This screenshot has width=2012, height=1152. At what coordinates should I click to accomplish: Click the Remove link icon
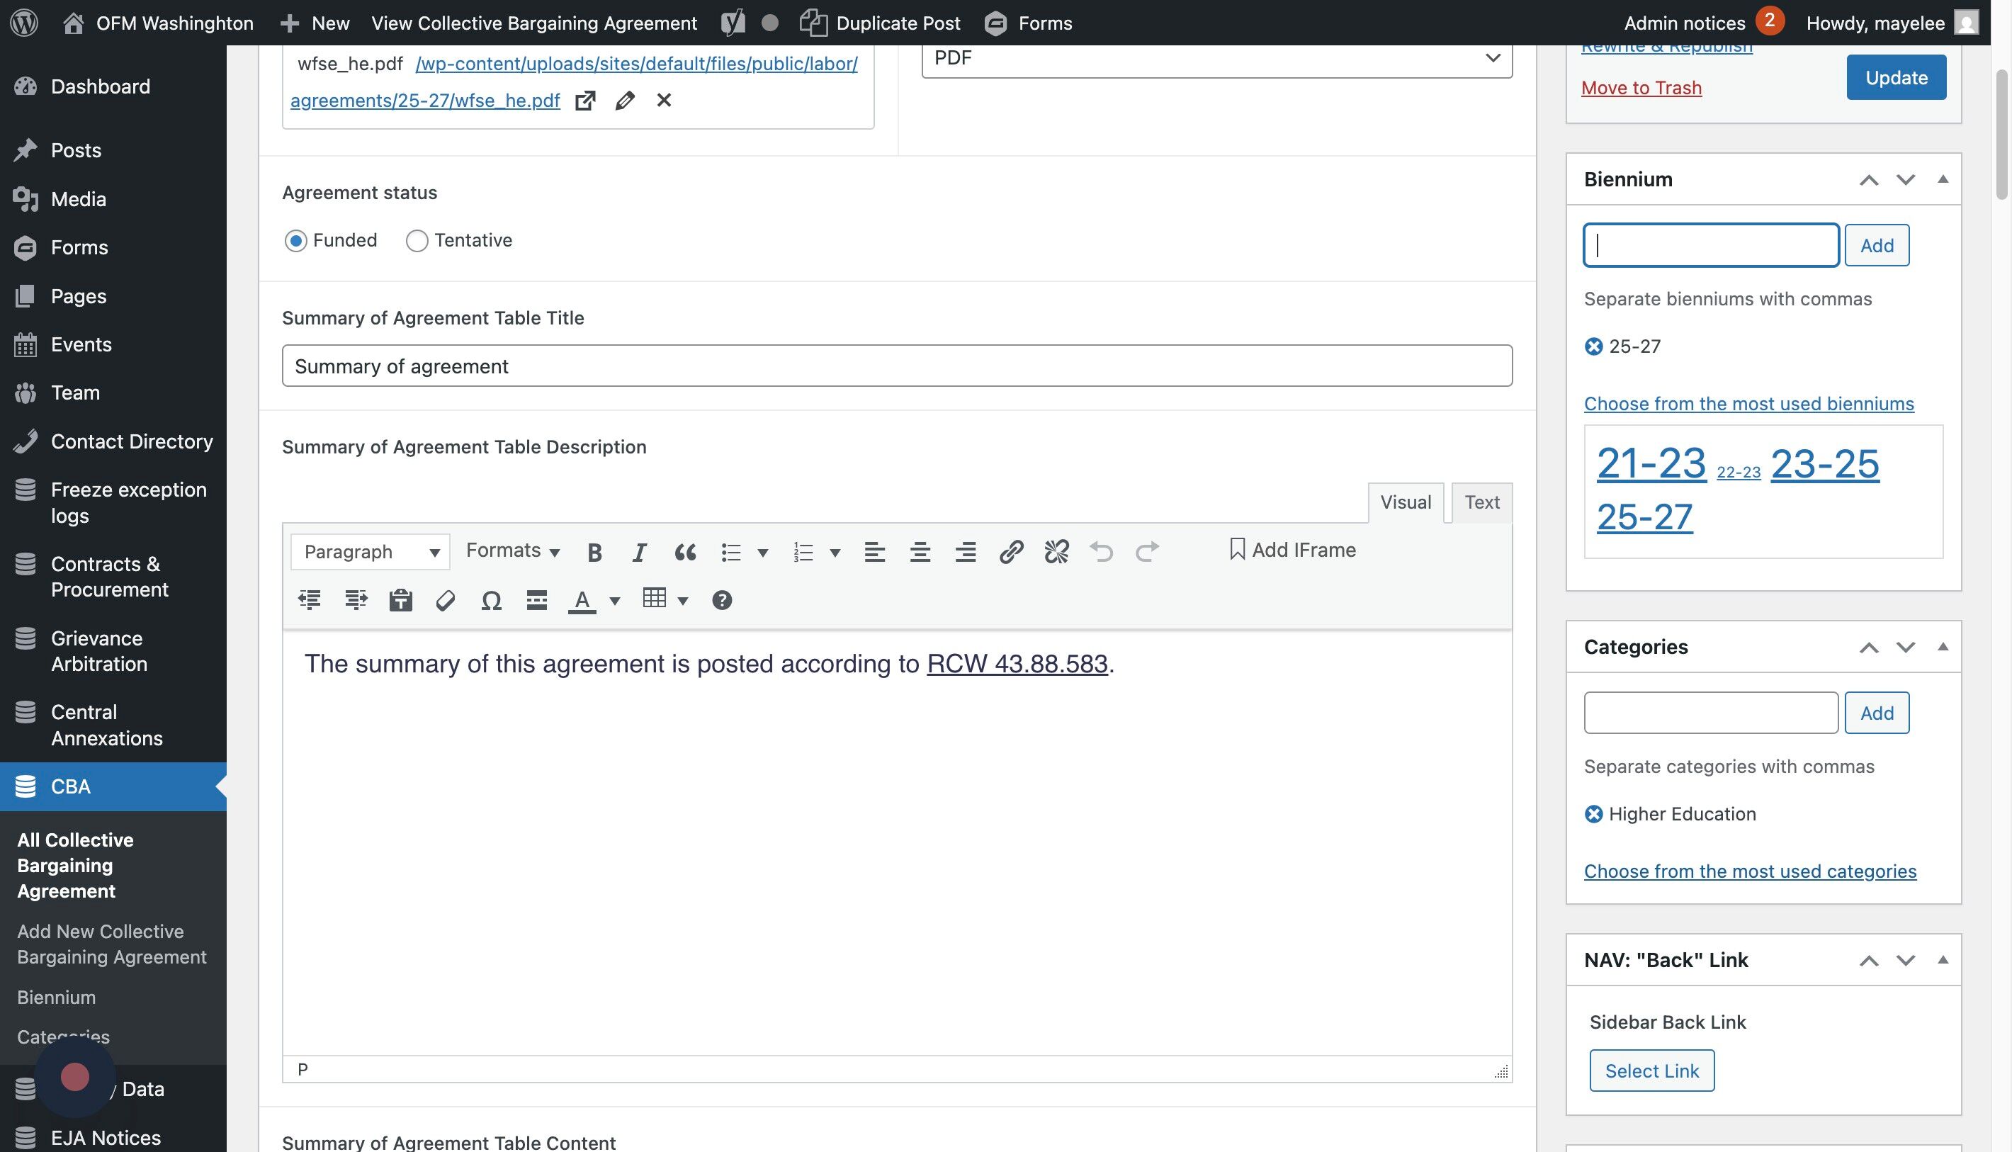1056,551
